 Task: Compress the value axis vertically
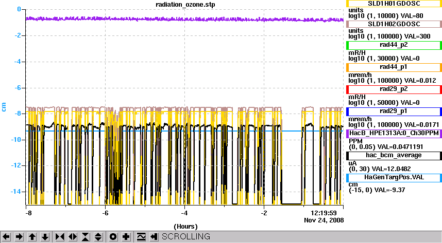[x=86, y=237]
